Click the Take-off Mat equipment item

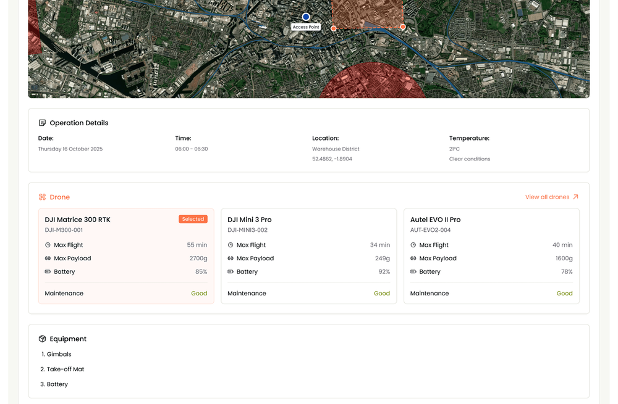point(65,369)
